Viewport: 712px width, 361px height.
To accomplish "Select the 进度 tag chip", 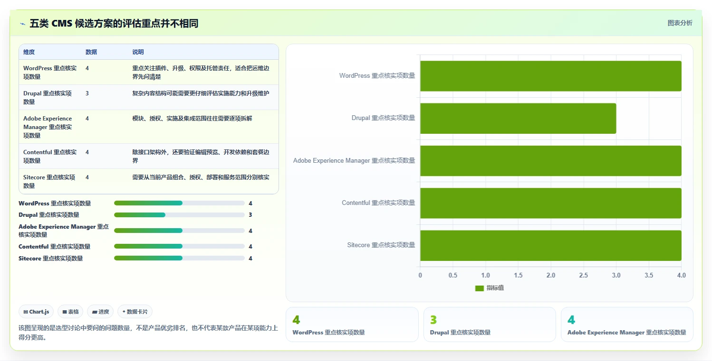I will [x=100, y=312].
